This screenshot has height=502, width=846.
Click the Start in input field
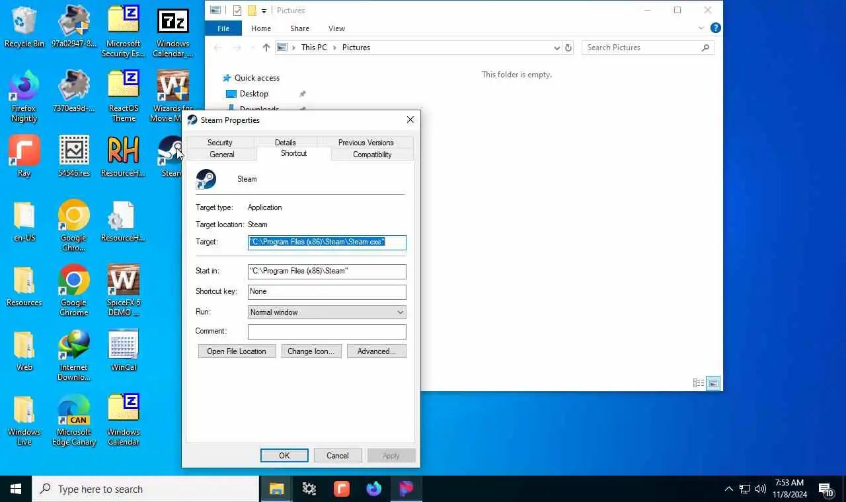point(327,271)
